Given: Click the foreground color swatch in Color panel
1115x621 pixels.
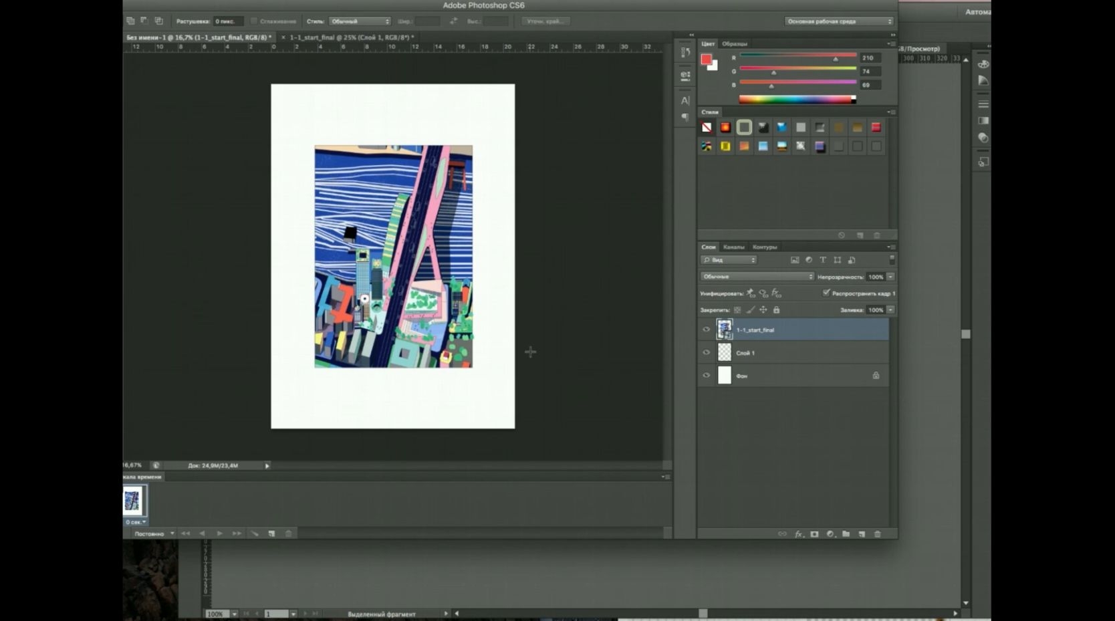Looking at the screenshot, I should click(x=706, y=59).
